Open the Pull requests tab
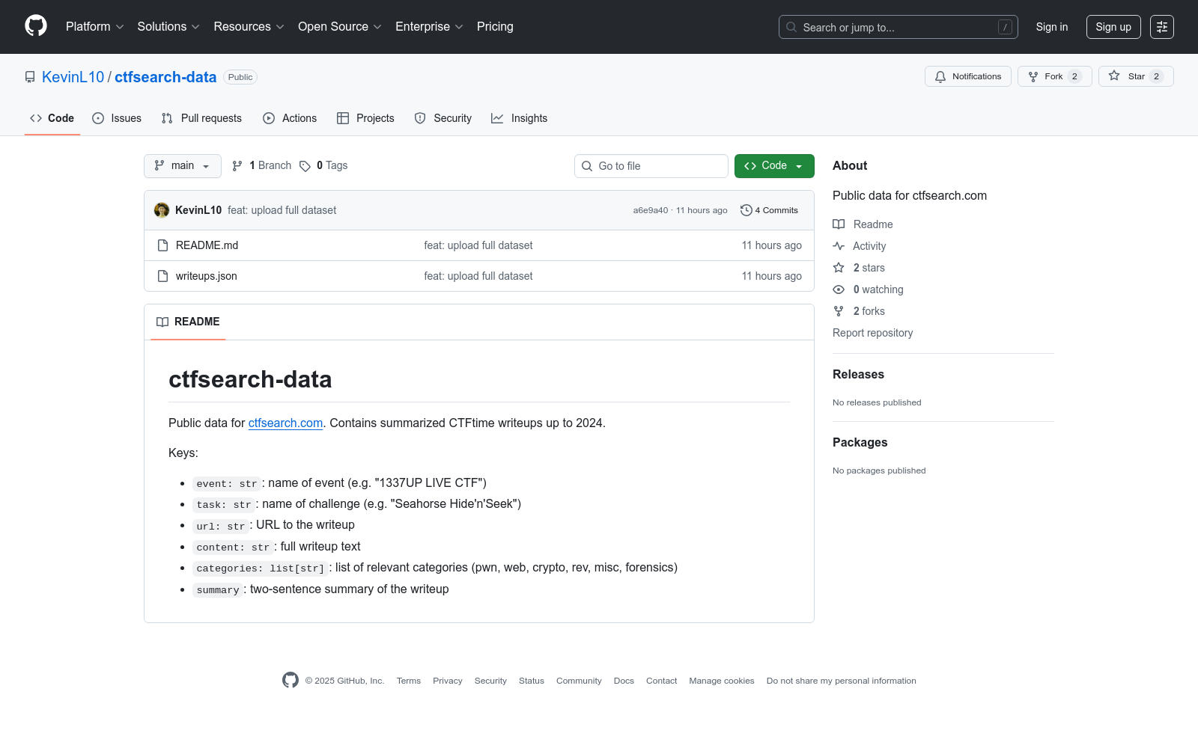Viewport: 1198px width, 748px height. (201, 118)
